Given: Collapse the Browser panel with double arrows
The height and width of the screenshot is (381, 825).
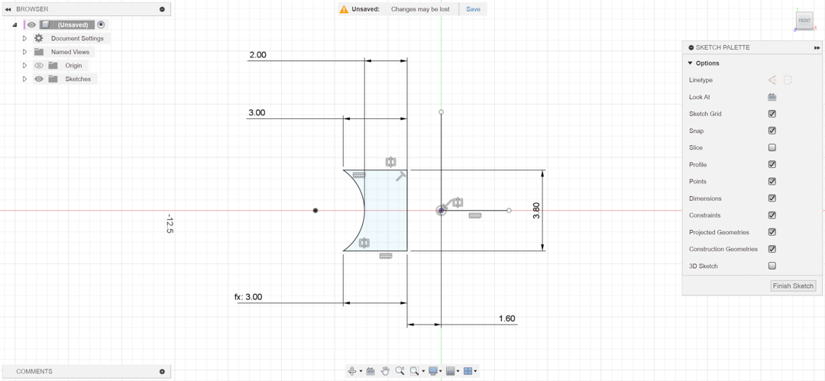Looking at the screenshot, I should (8, 9).
